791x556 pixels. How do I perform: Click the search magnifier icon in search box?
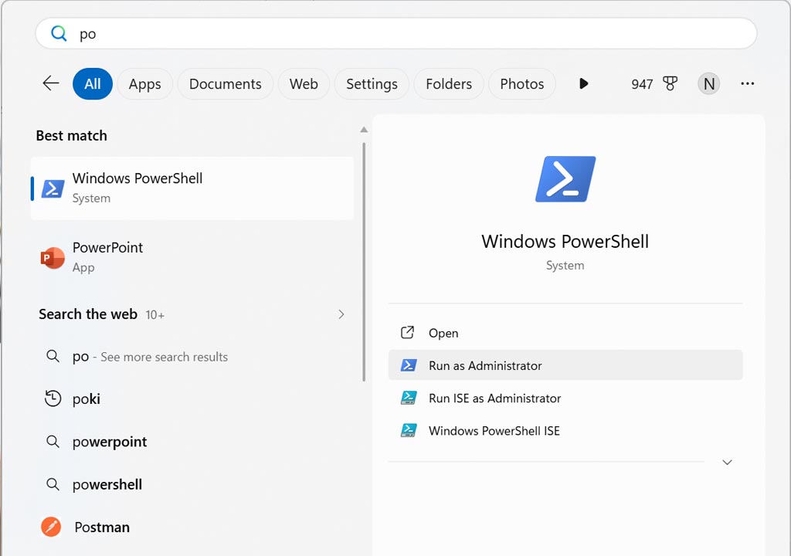(x=59, y=33)
